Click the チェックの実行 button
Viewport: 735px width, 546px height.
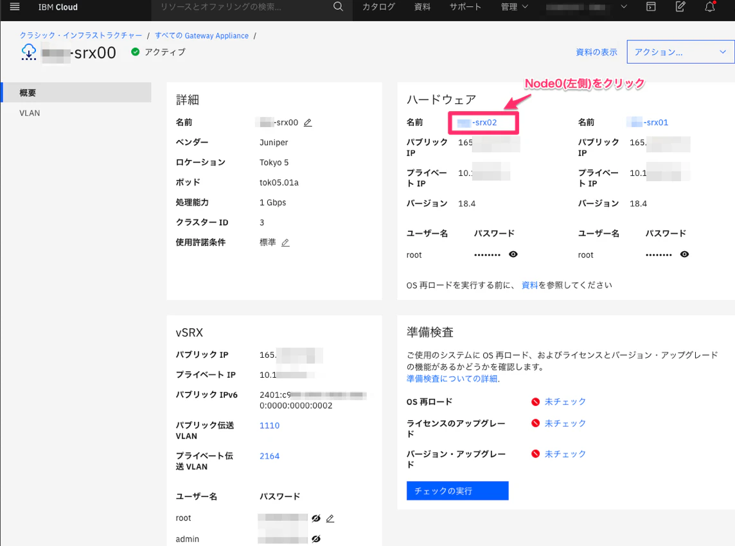click(x=457, y=491)
